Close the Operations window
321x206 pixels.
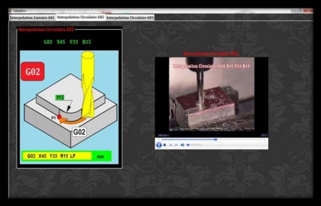[308, 10]
